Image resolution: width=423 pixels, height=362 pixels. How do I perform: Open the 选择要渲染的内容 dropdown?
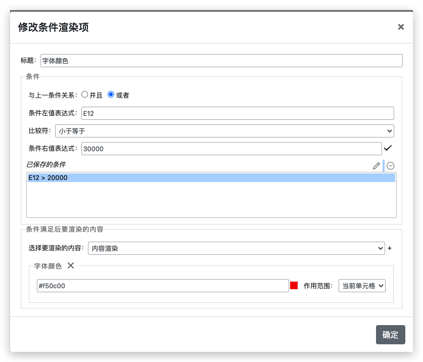click(237, 248)
